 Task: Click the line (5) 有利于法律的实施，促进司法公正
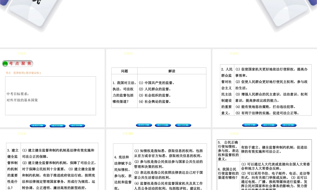tap(267, 113)
